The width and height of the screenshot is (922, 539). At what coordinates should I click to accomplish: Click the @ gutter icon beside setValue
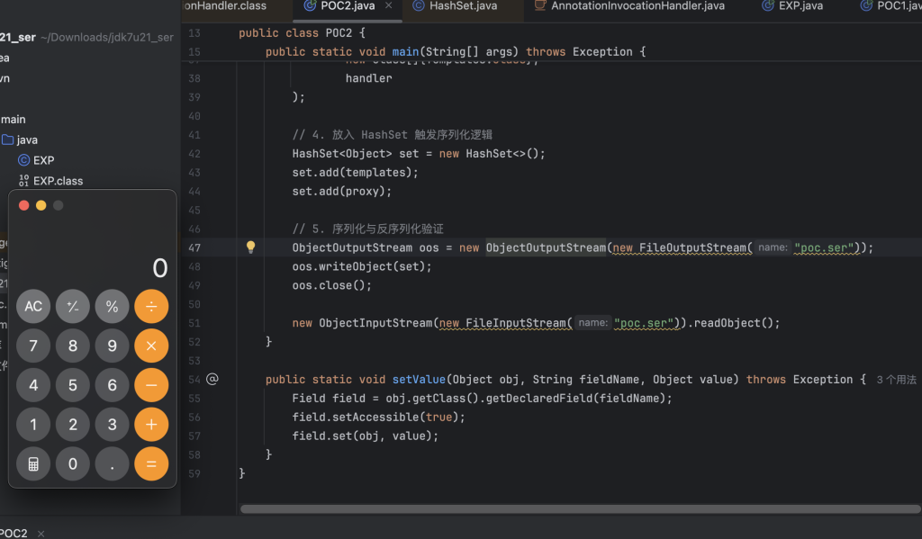tap(212, 379)
